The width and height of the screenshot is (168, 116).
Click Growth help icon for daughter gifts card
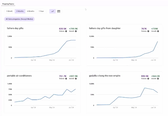point(158,31)
